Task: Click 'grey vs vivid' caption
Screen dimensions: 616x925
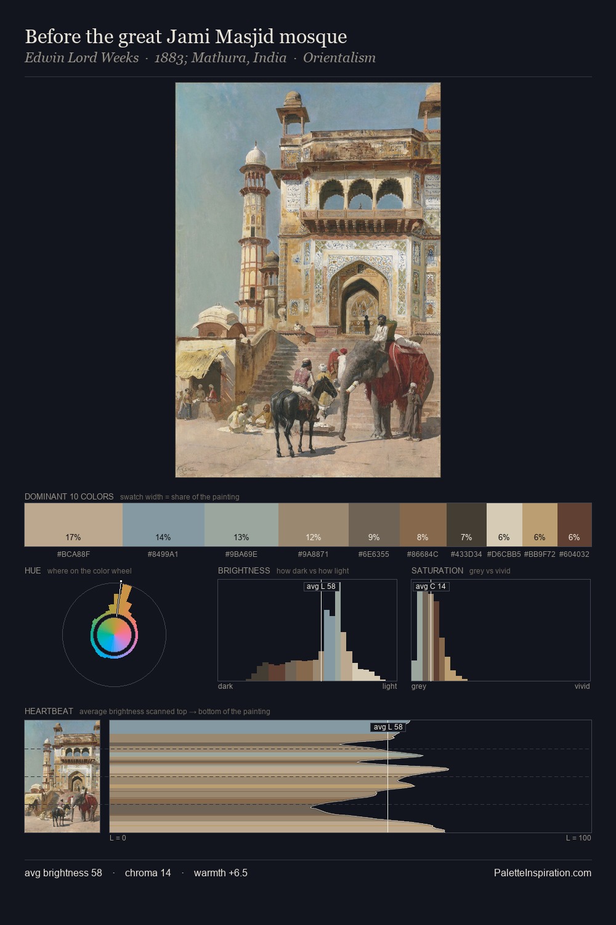Action: point(490,571)
